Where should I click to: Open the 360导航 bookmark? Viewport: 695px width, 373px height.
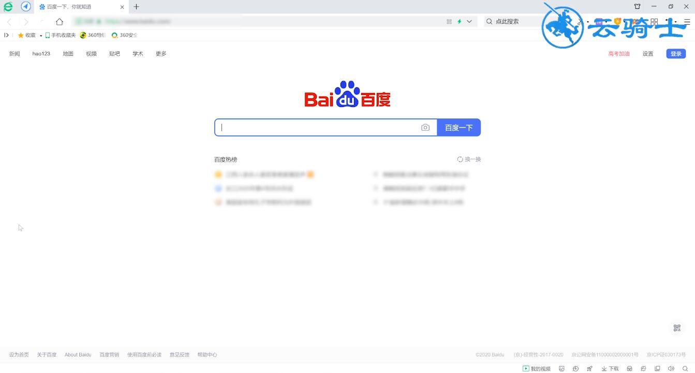93,35
